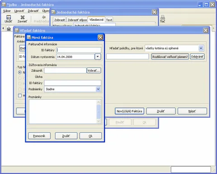217x174 pixels.
Task: Open the Súbor menu
Action: [7, 11]
